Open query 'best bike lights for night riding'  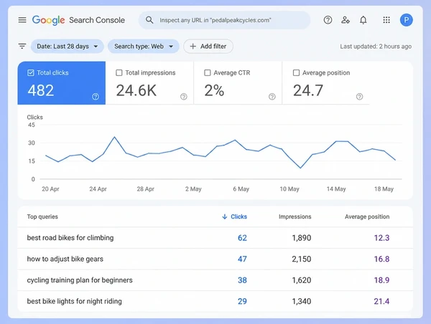pyautogui.click(x=74, y=301)
